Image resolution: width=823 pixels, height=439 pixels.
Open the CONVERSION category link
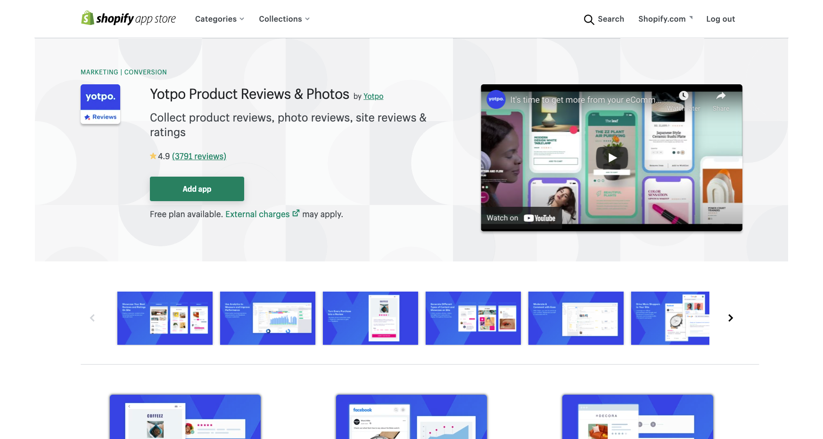click(x=146, y=72)
